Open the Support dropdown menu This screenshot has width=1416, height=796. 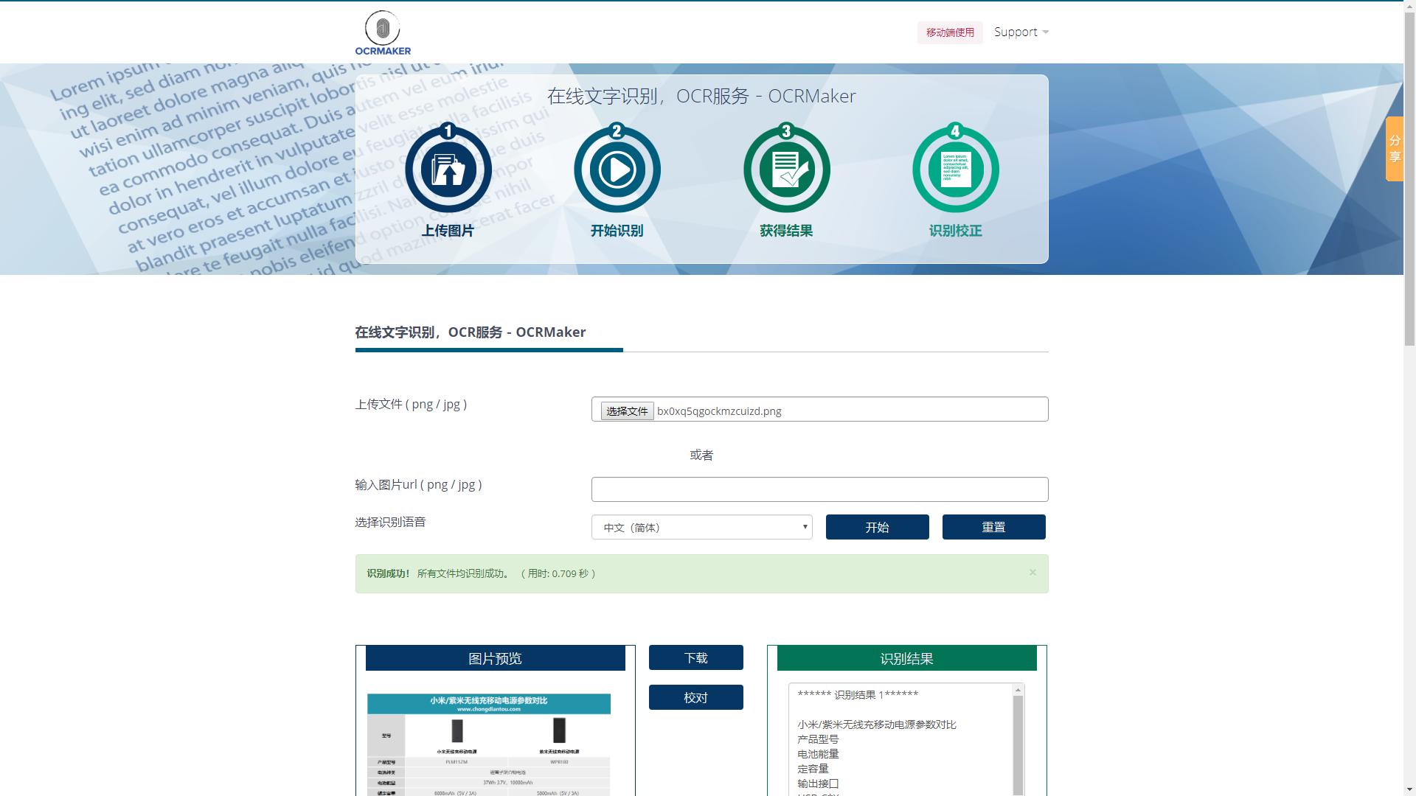click(x=1020, y=32)
